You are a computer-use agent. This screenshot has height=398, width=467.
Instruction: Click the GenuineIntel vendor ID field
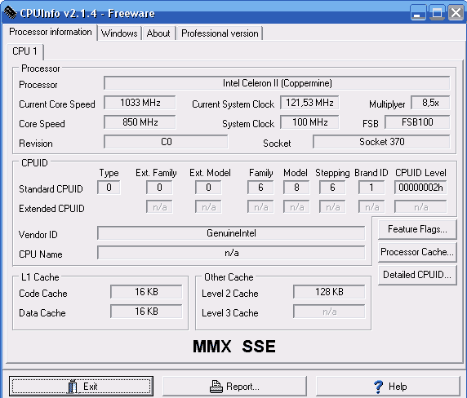(231, 233)
